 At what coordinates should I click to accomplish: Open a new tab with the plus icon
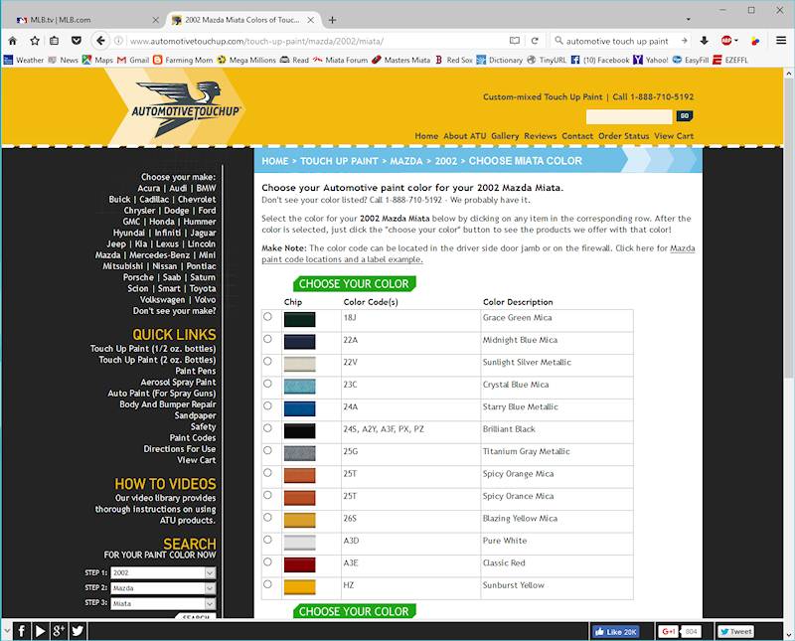[332, 20]
